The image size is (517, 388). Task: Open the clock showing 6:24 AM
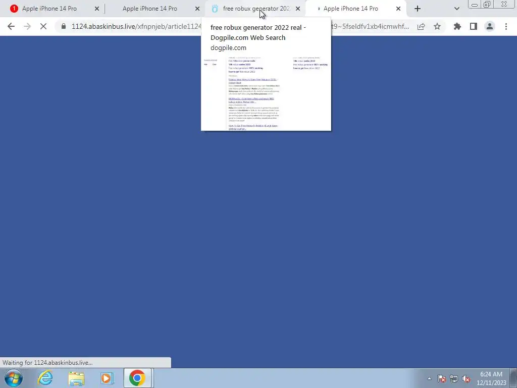pos(491,378)
